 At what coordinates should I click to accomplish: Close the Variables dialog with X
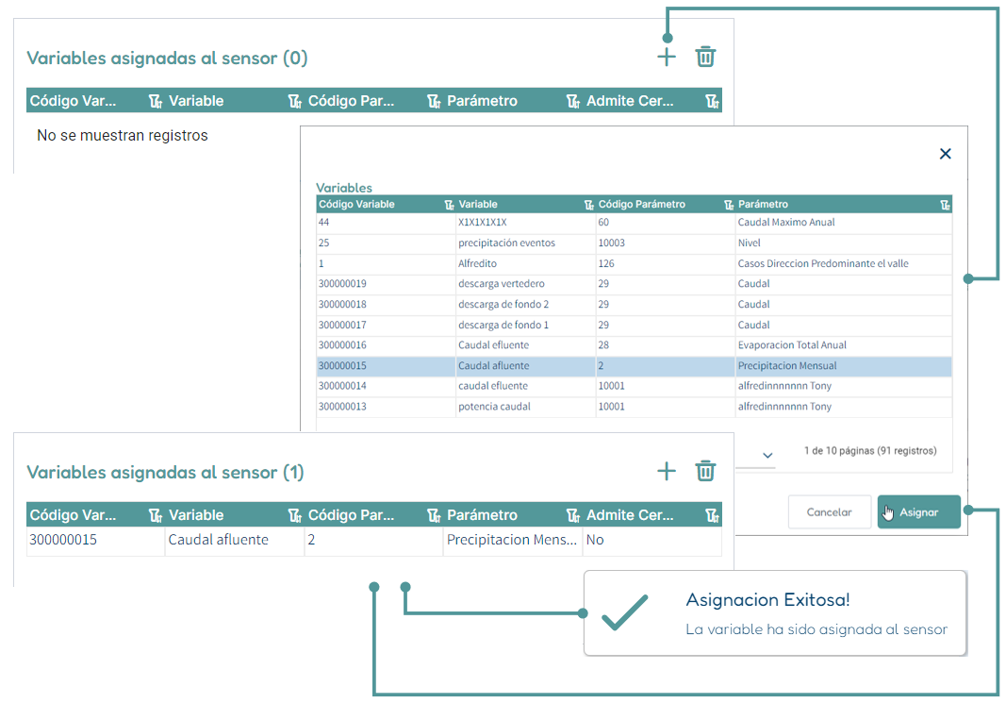tap(945, 154)
